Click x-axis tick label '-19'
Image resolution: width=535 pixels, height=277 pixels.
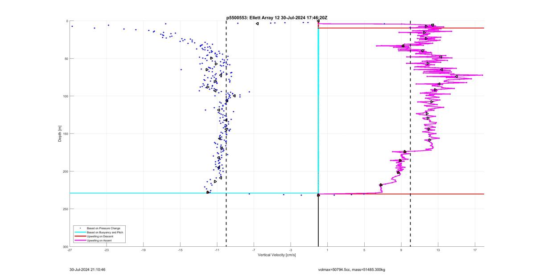[x=144, y=250]
